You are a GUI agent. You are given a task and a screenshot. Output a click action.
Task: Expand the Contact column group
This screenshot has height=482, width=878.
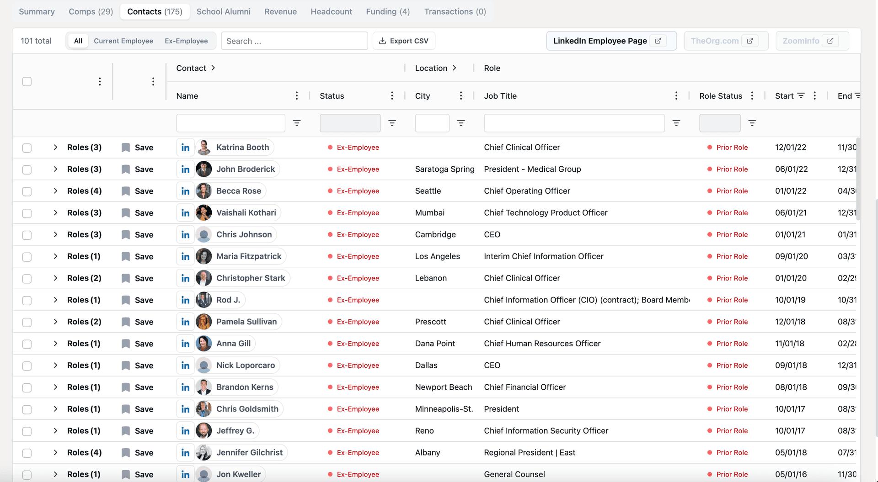pyautogui.click(x=213, y=68)
